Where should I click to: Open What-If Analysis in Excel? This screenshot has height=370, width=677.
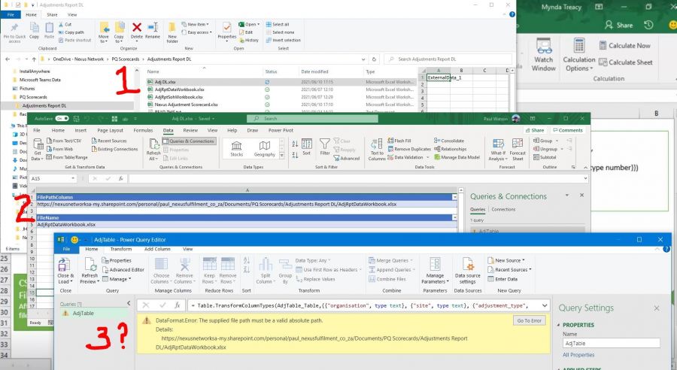pos(498,150)
